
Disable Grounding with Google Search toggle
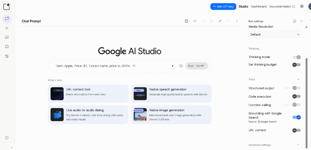296,117
